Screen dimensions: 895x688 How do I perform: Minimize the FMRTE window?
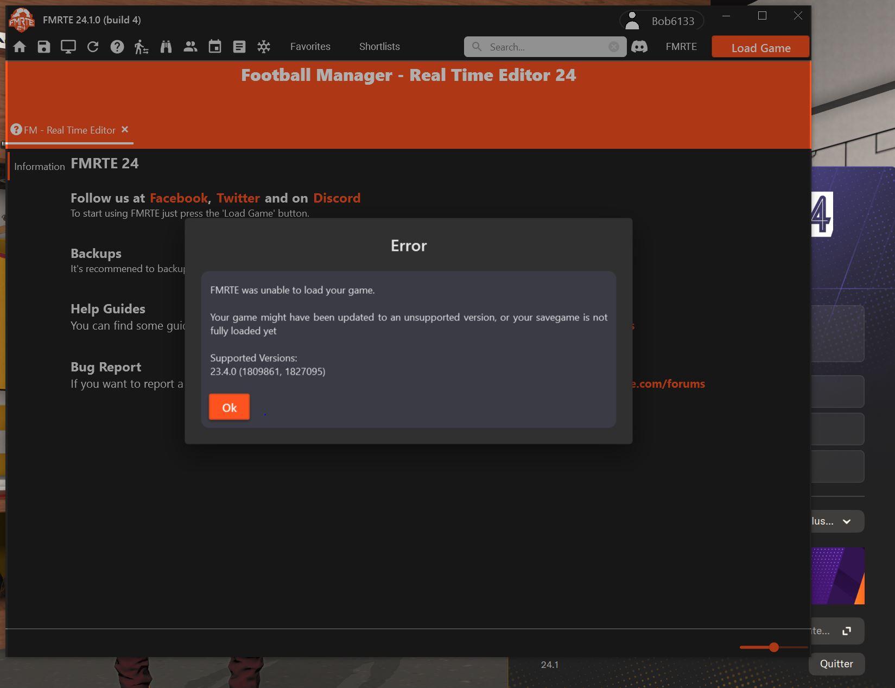(726, 16)
